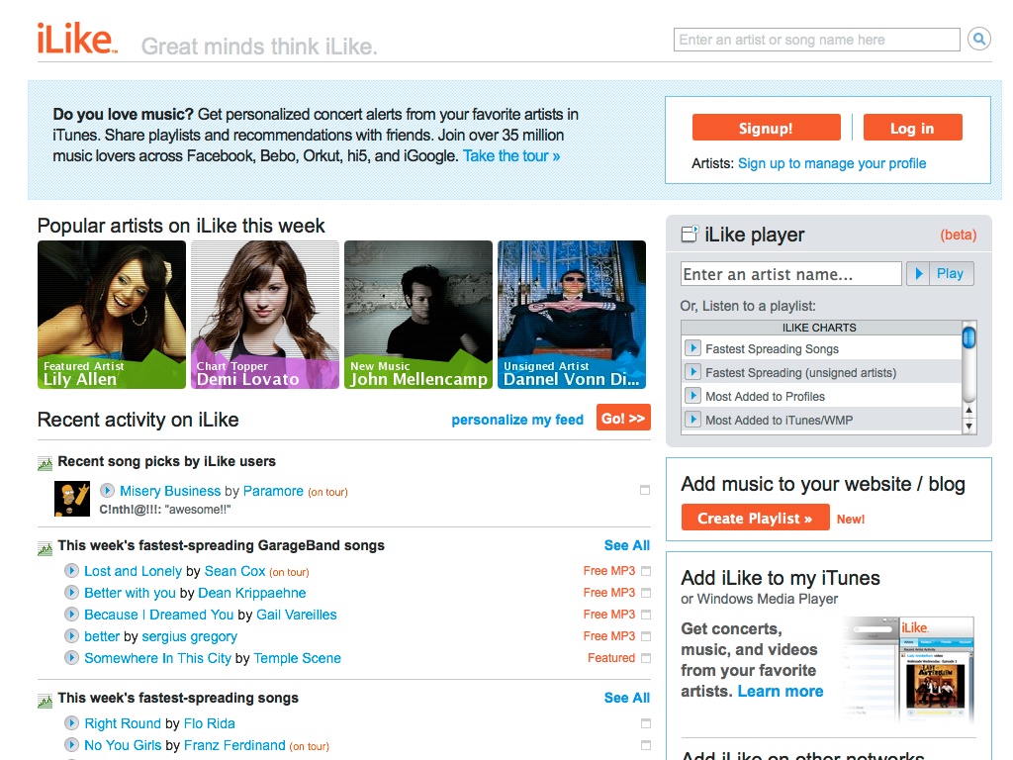The height and width of the screenshot is (760, 1013).
Task: Click the iLike player header icon
Action: 690,235
